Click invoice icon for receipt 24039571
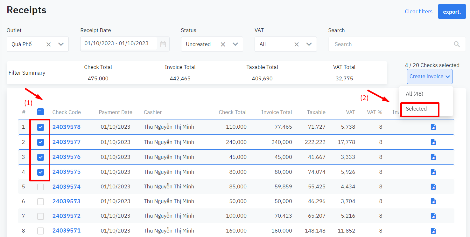The width and height of the screenshot is (470, 237). click(433, 231)
